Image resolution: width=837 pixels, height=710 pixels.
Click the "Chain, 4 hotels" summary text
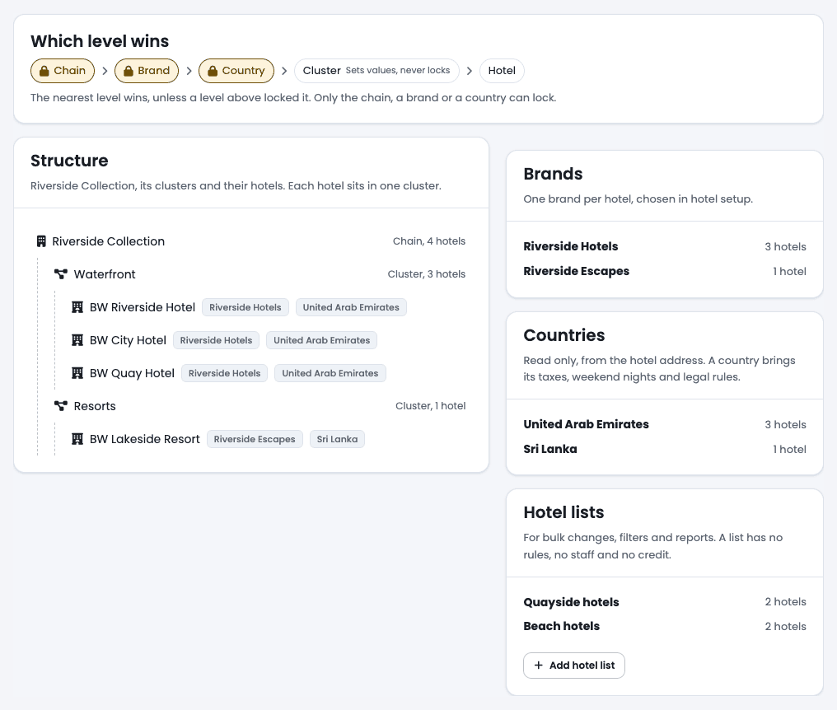click(x=429, y=241)
